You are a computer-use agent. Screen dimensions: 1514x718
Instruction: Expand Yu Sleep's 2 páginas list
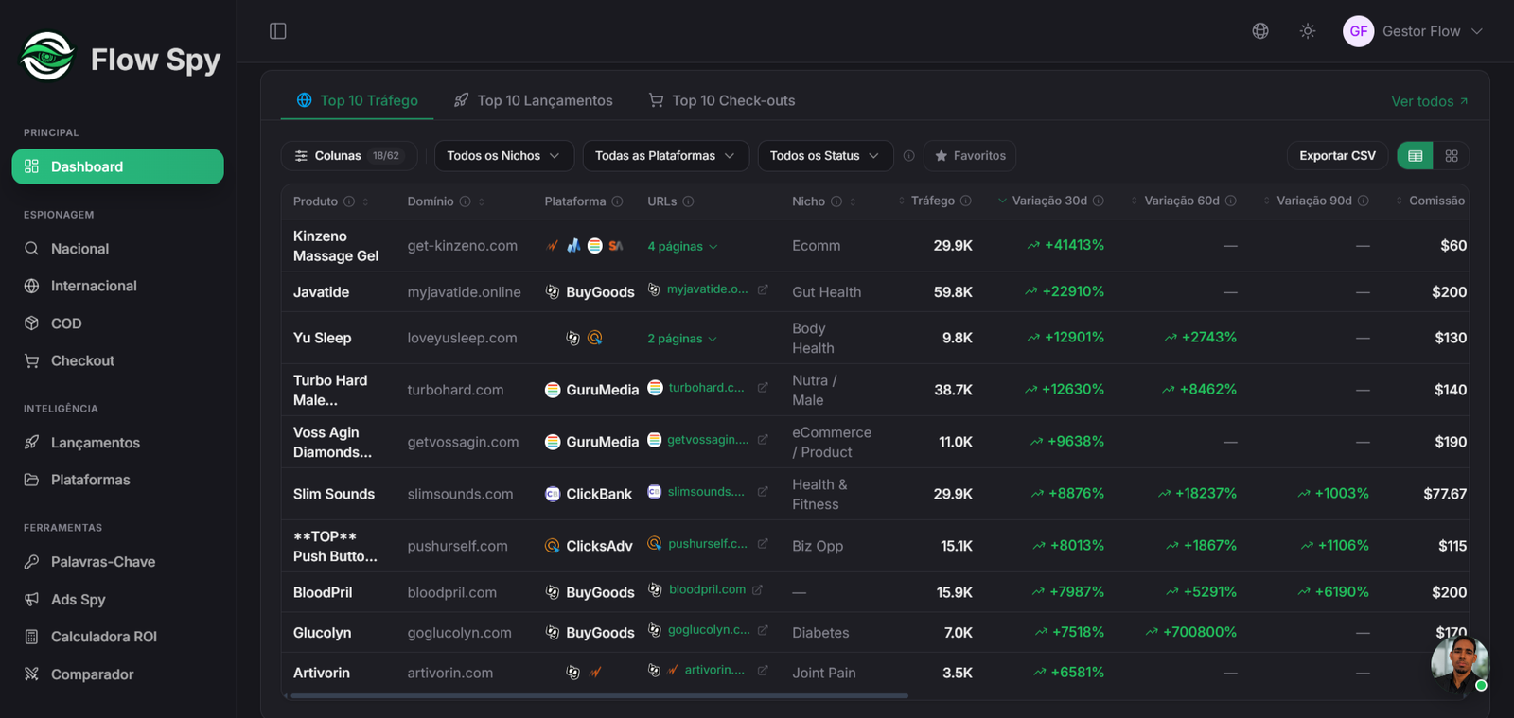point(682,339)
